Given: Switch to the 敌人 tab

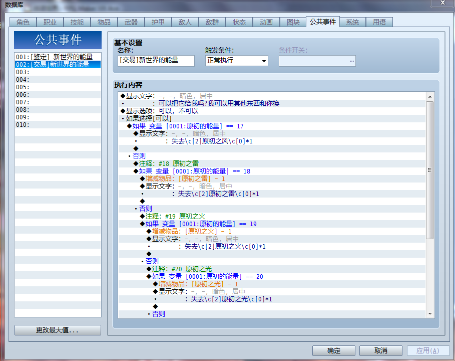Looking at the screenshot, I should pyautogui.click(x=185, y=22).
